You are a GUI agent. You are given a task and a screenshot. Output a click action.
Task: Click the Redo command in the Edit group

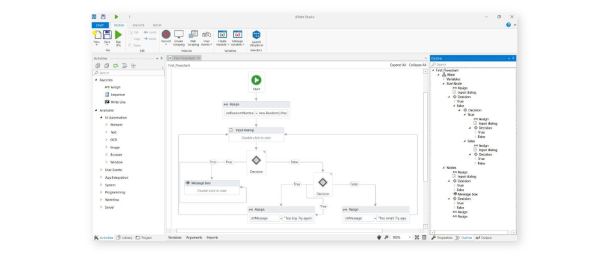pyautogui.click(x=150, y=39)
